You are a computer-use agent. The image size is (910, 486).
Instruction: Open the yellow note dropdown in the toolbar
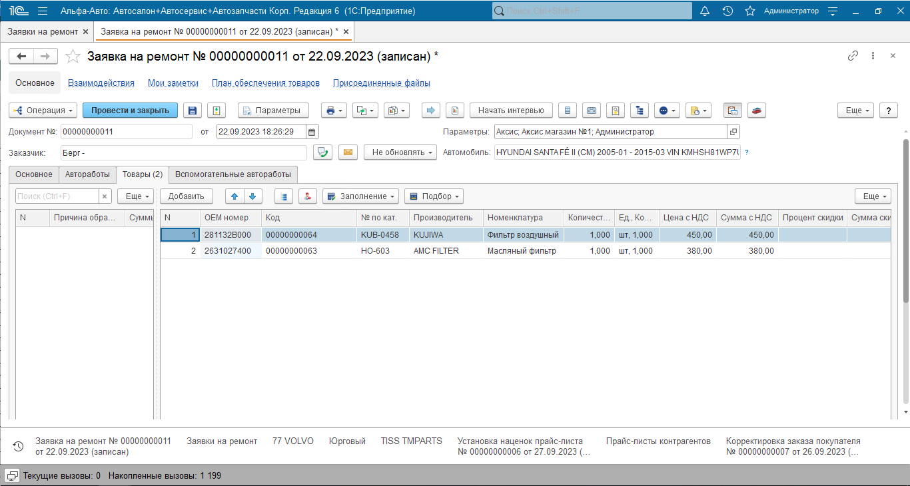point(698,111)
